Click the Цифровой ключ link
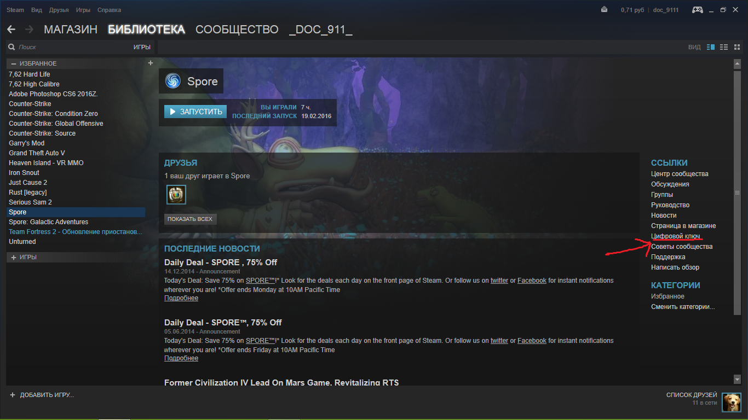Screen dimensions: 748x420 pos(676,236)
